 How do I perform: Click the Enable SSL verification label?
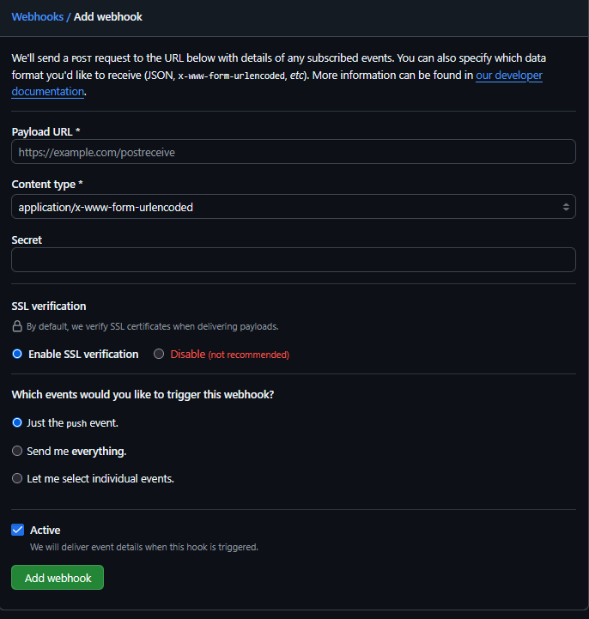(x=83, y=354)
